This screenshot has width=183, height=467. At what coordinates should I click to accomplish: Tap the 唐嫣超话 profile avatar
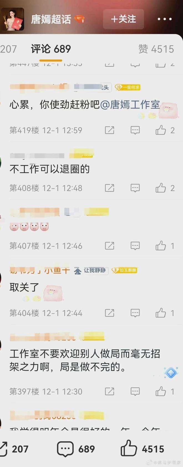(12, 19)
